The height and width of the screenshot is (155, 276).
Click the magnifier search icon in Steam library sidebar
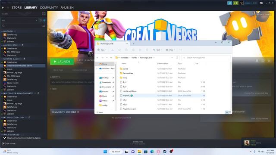pos(3,26)
